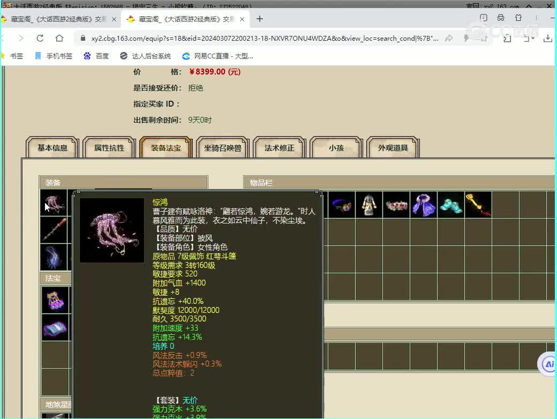Open the 百度 bookmark

point(96,56)
